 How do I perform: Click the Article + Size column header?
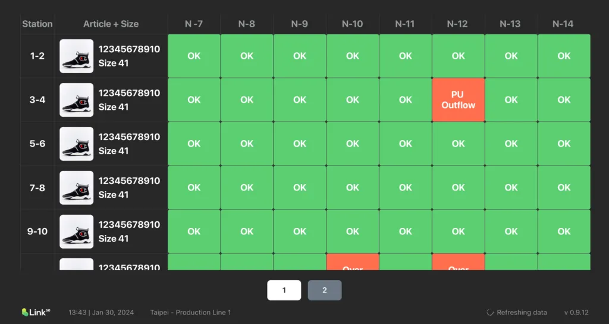[x=111, y=24]
